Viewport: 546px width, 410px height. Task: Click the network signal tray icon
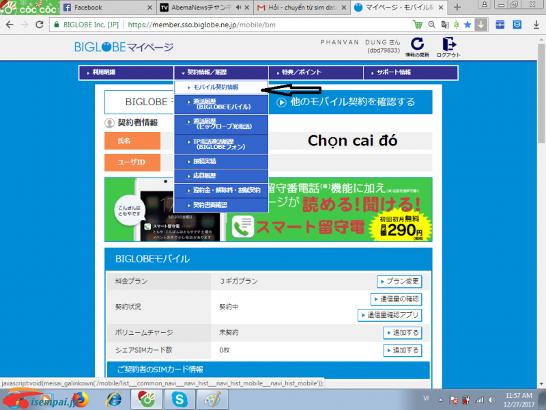(480, 400)
